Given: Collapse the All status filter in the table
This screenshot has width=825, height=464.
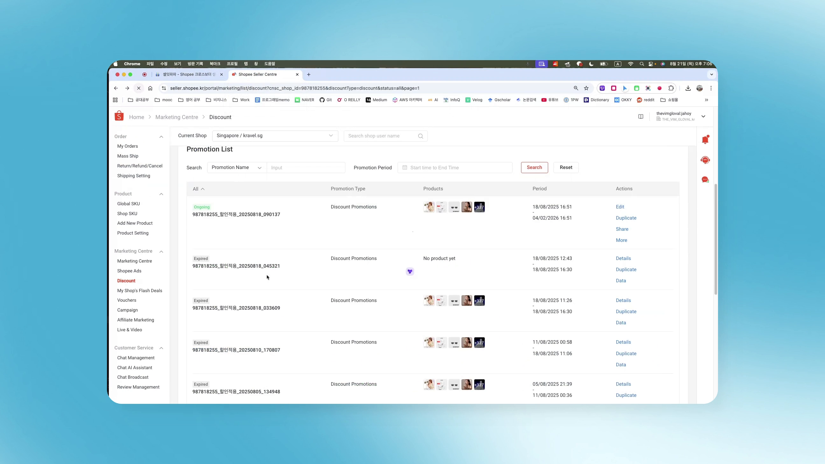Looking at the screenshot, I should click(203, 189).
